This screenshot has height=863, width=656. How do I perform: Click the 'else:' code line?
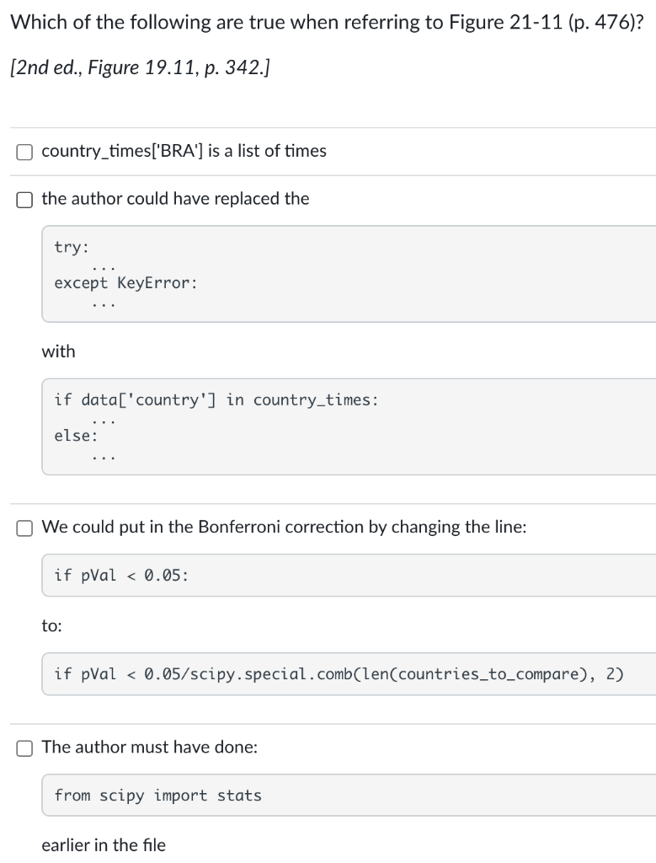coord(76,436)
